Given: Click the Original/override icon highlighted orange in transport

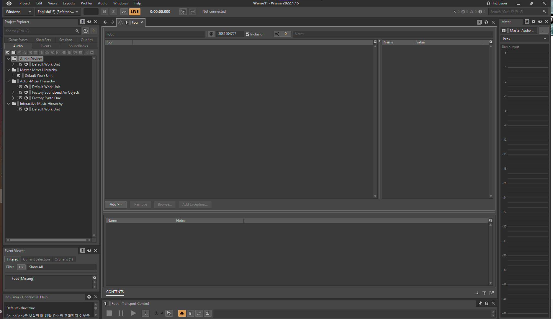Looking at the screenshot, I should (x=182, y=313).
